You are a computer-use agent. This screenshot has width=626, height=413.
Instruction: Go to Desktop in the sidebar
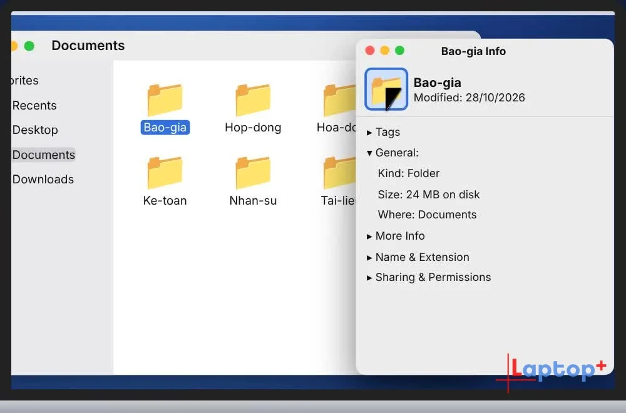click(35, 130)
